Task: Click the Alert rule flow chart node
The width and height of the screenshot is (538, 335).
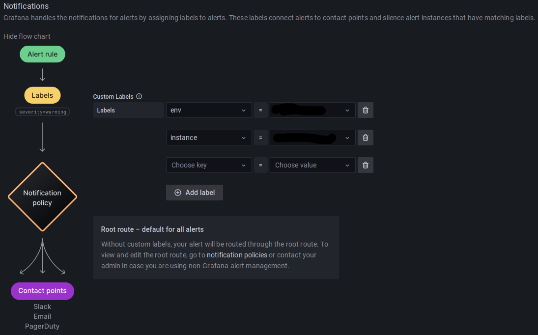Action: point(42,54)
